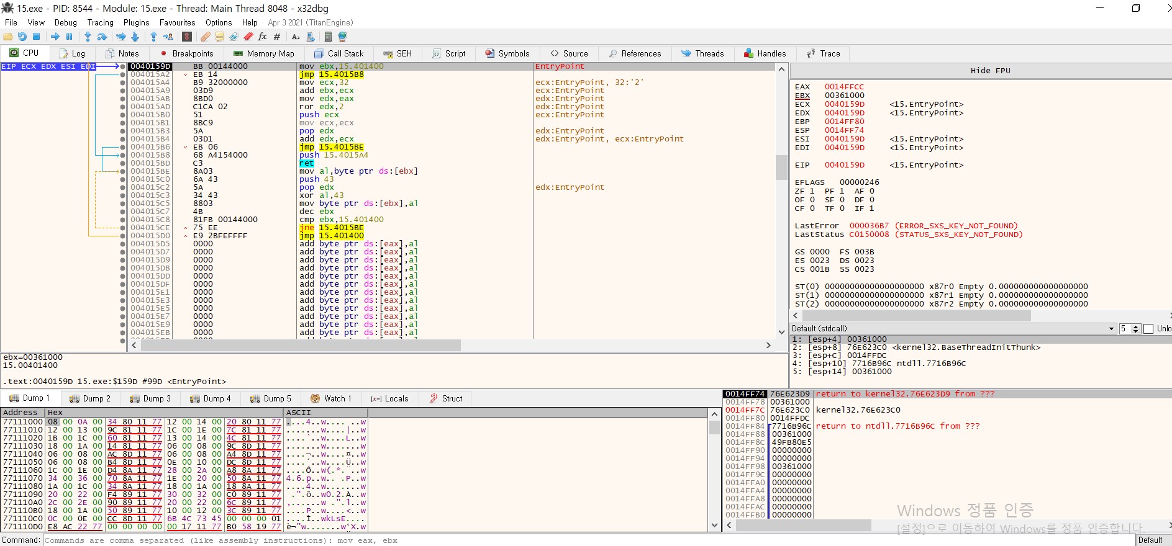Switch to the Dump 2 tab
Image resolution: width=1172 pixels, height=546 pixels.
click(x=90, y=398)
